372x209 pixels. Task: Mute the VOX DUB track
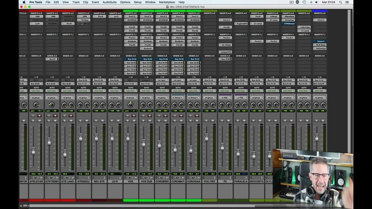150,121
